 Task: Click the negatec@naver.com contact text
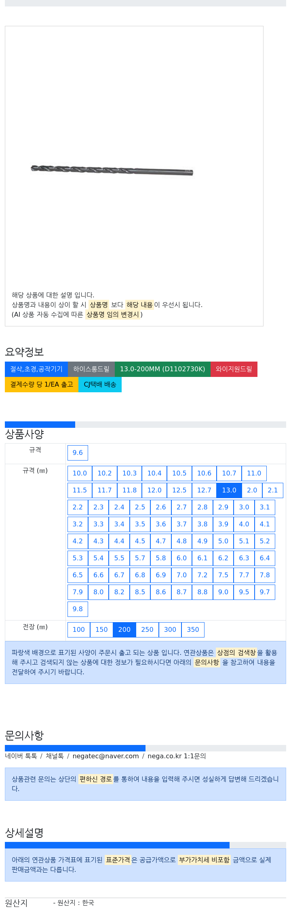coord(105,756)
